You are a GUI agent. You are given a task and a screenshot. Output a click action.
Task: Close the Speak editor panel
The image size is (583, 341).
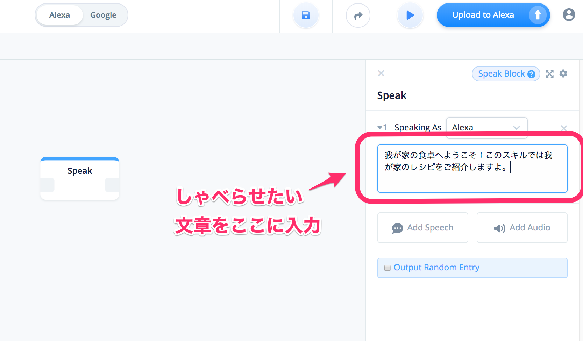pyautogui.click(x=381, y=73)
